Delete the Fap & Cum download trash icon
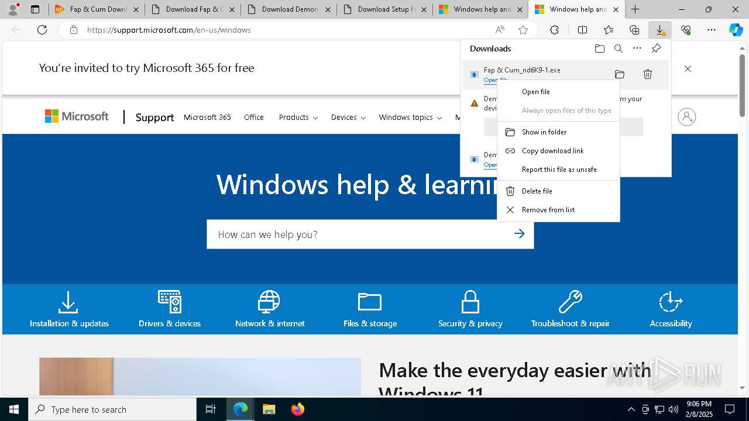Viewport: 749px width, 421px height. point(648,74)
